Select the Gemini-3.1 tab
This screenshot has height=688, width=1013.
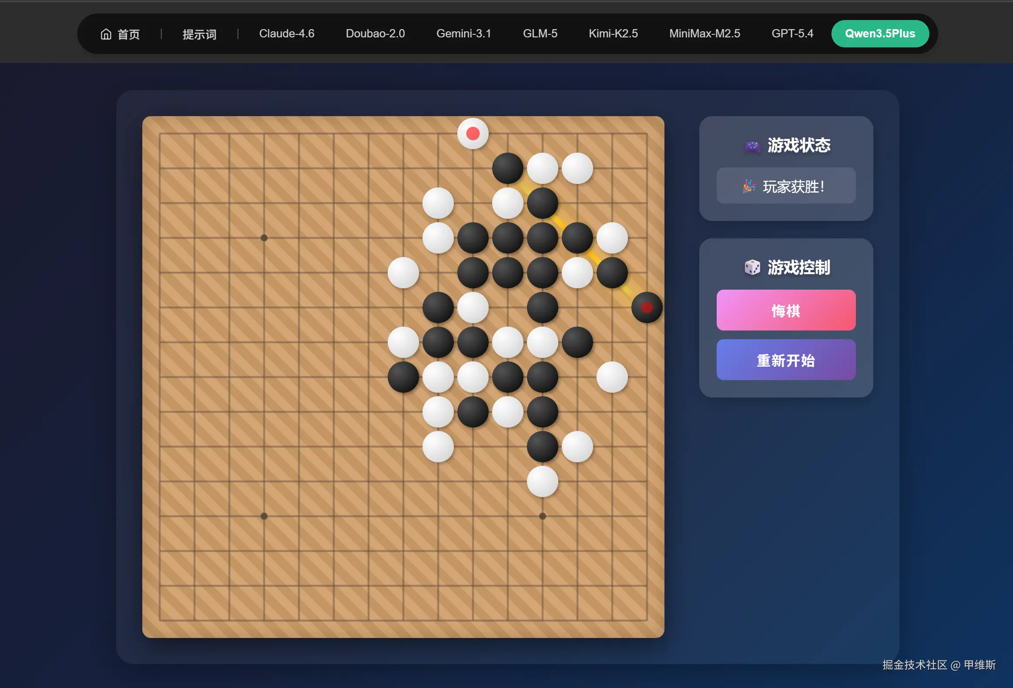pos(463,33)
